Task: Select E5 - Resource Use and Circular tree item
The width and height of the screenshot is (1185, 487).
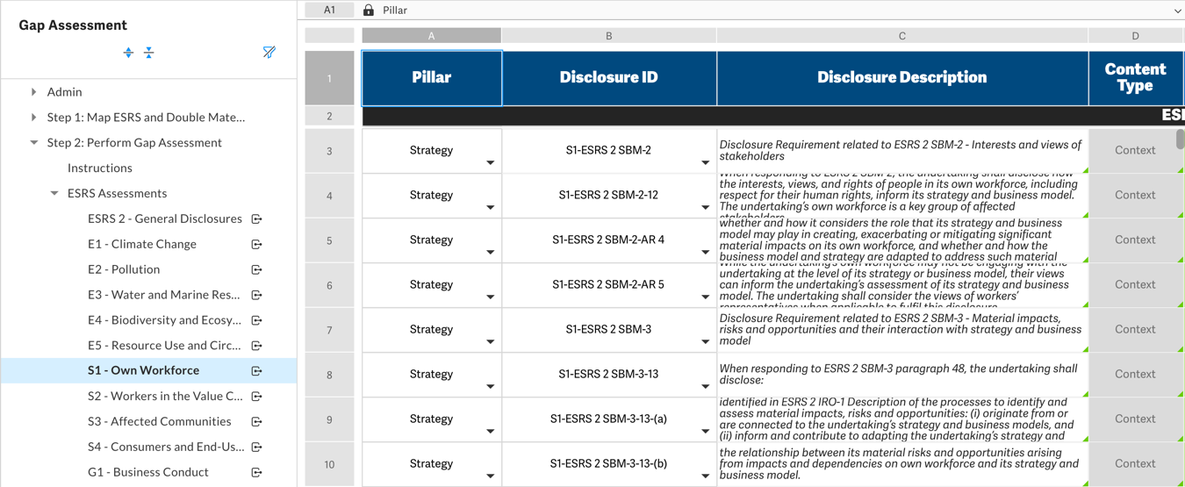Action: click(164, 346)
